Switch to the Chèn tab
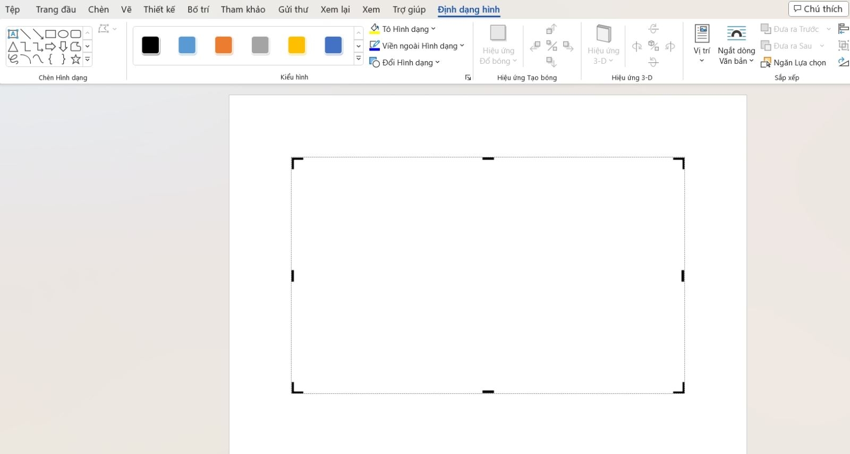This screenshot has width=850, height=454. pos(98,10)
